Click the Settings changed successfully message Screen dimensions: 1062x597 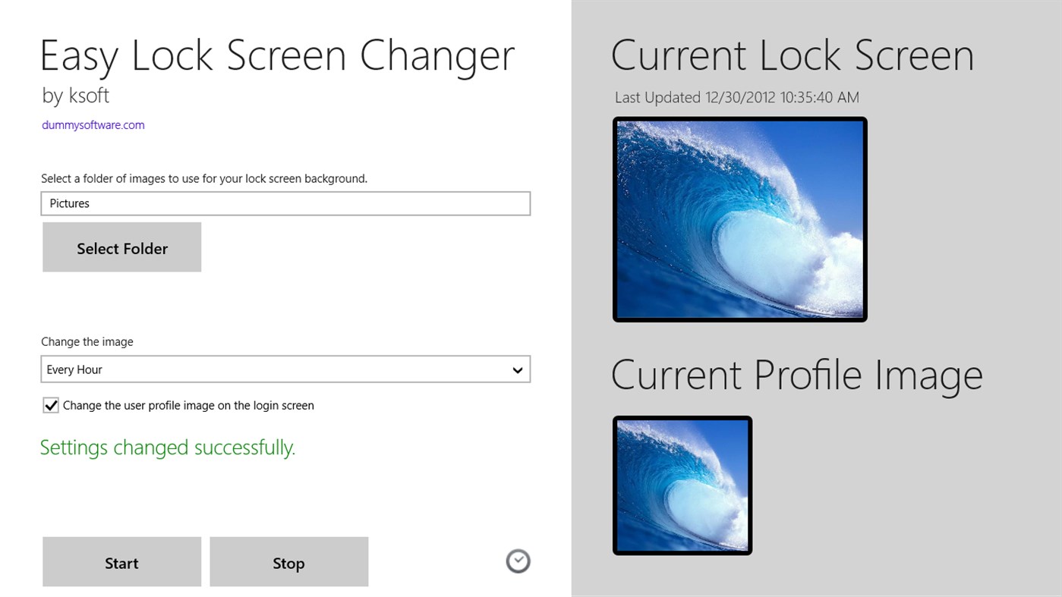coord(168,448)
